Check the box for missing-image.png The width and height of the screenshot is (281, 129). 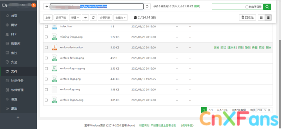46,37
